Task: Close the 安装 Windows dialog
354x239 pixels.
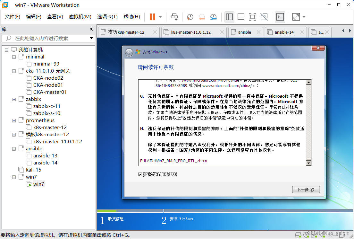Action: click(x=318, y=48)
